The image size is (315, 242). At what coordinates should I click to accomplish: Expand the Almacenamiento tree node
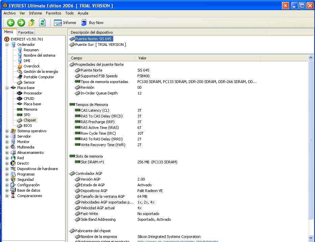pyautogui.click(x=7, y=153)
